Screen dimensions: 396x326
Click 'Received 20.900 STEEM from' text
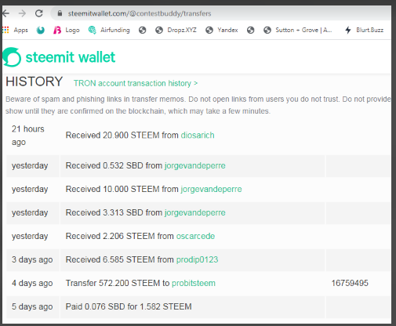click(x=122, y=136)
